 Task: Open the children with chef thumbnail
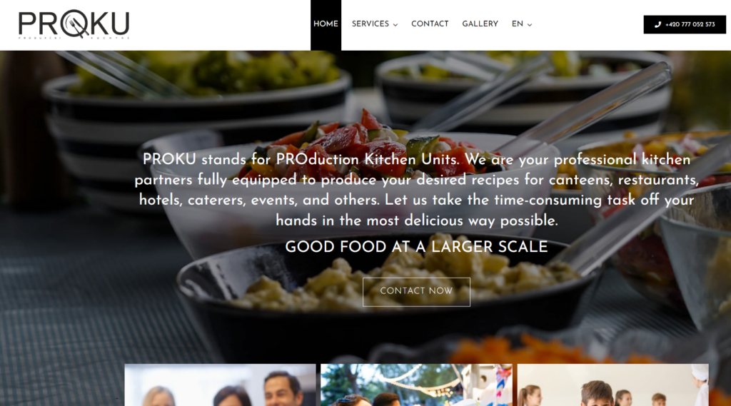click(x=613, y=385)
